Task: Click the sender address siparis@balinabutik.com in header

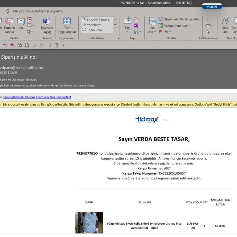Action: click(22, 68)
